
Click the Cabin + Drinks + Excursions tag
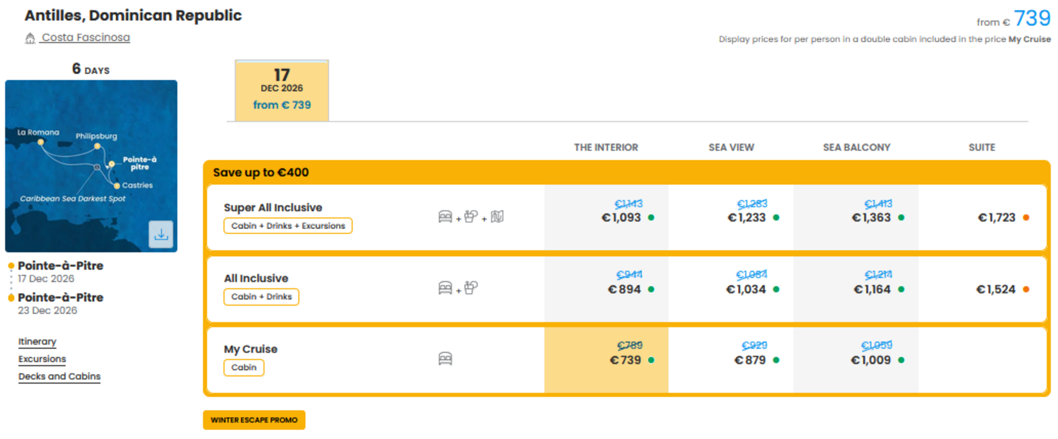288,226
